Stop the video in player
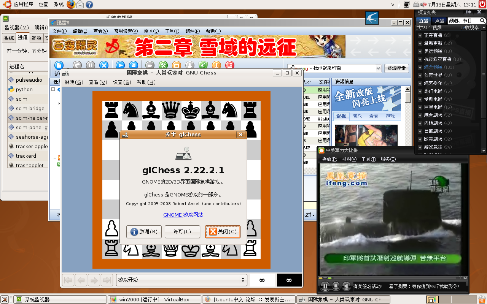The height and width of the screenshot is (304, 487). click(x=336, y=286)
